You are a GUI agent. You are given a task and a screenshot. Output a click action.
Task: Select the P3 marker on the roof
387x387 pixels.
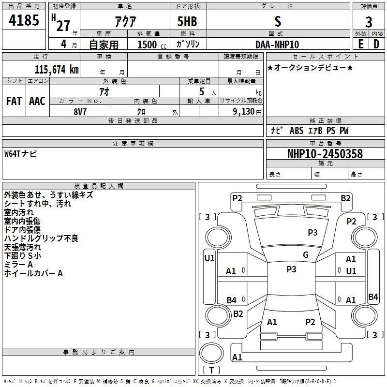click(291, 269)
